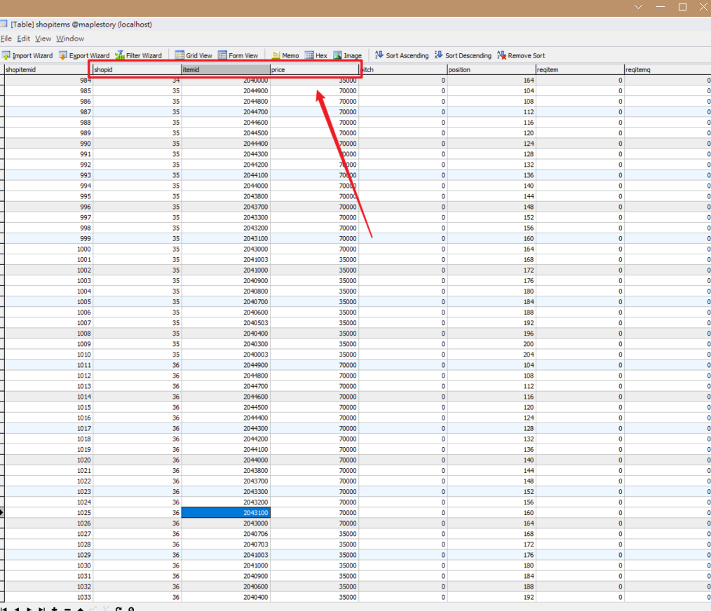Click itemid cell 2040700
The width and height of the screenshot is (711, 611).
tap(226, 302)
